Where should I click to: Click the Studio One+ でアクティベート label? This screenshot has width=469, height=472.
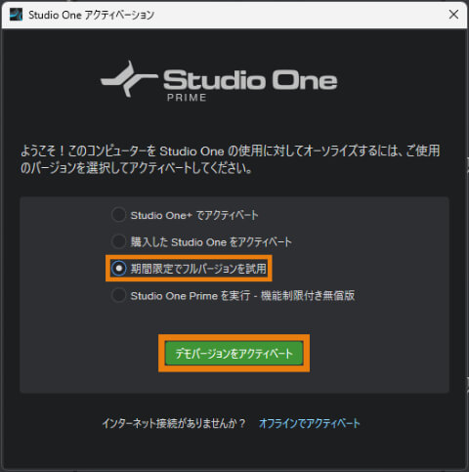[x=194, y=215]
